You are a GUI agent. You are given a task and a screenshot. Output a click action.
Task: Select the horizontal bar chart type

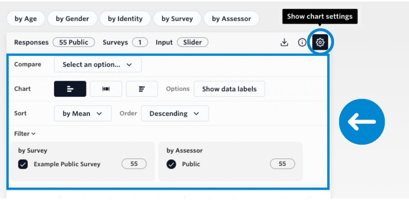pyautogui.click(x=70, y=89)
